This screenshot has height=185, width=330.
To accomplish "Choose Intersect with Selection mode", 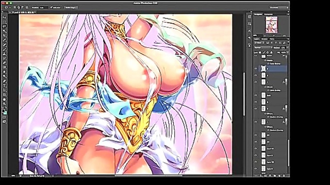I will (27, 7).
